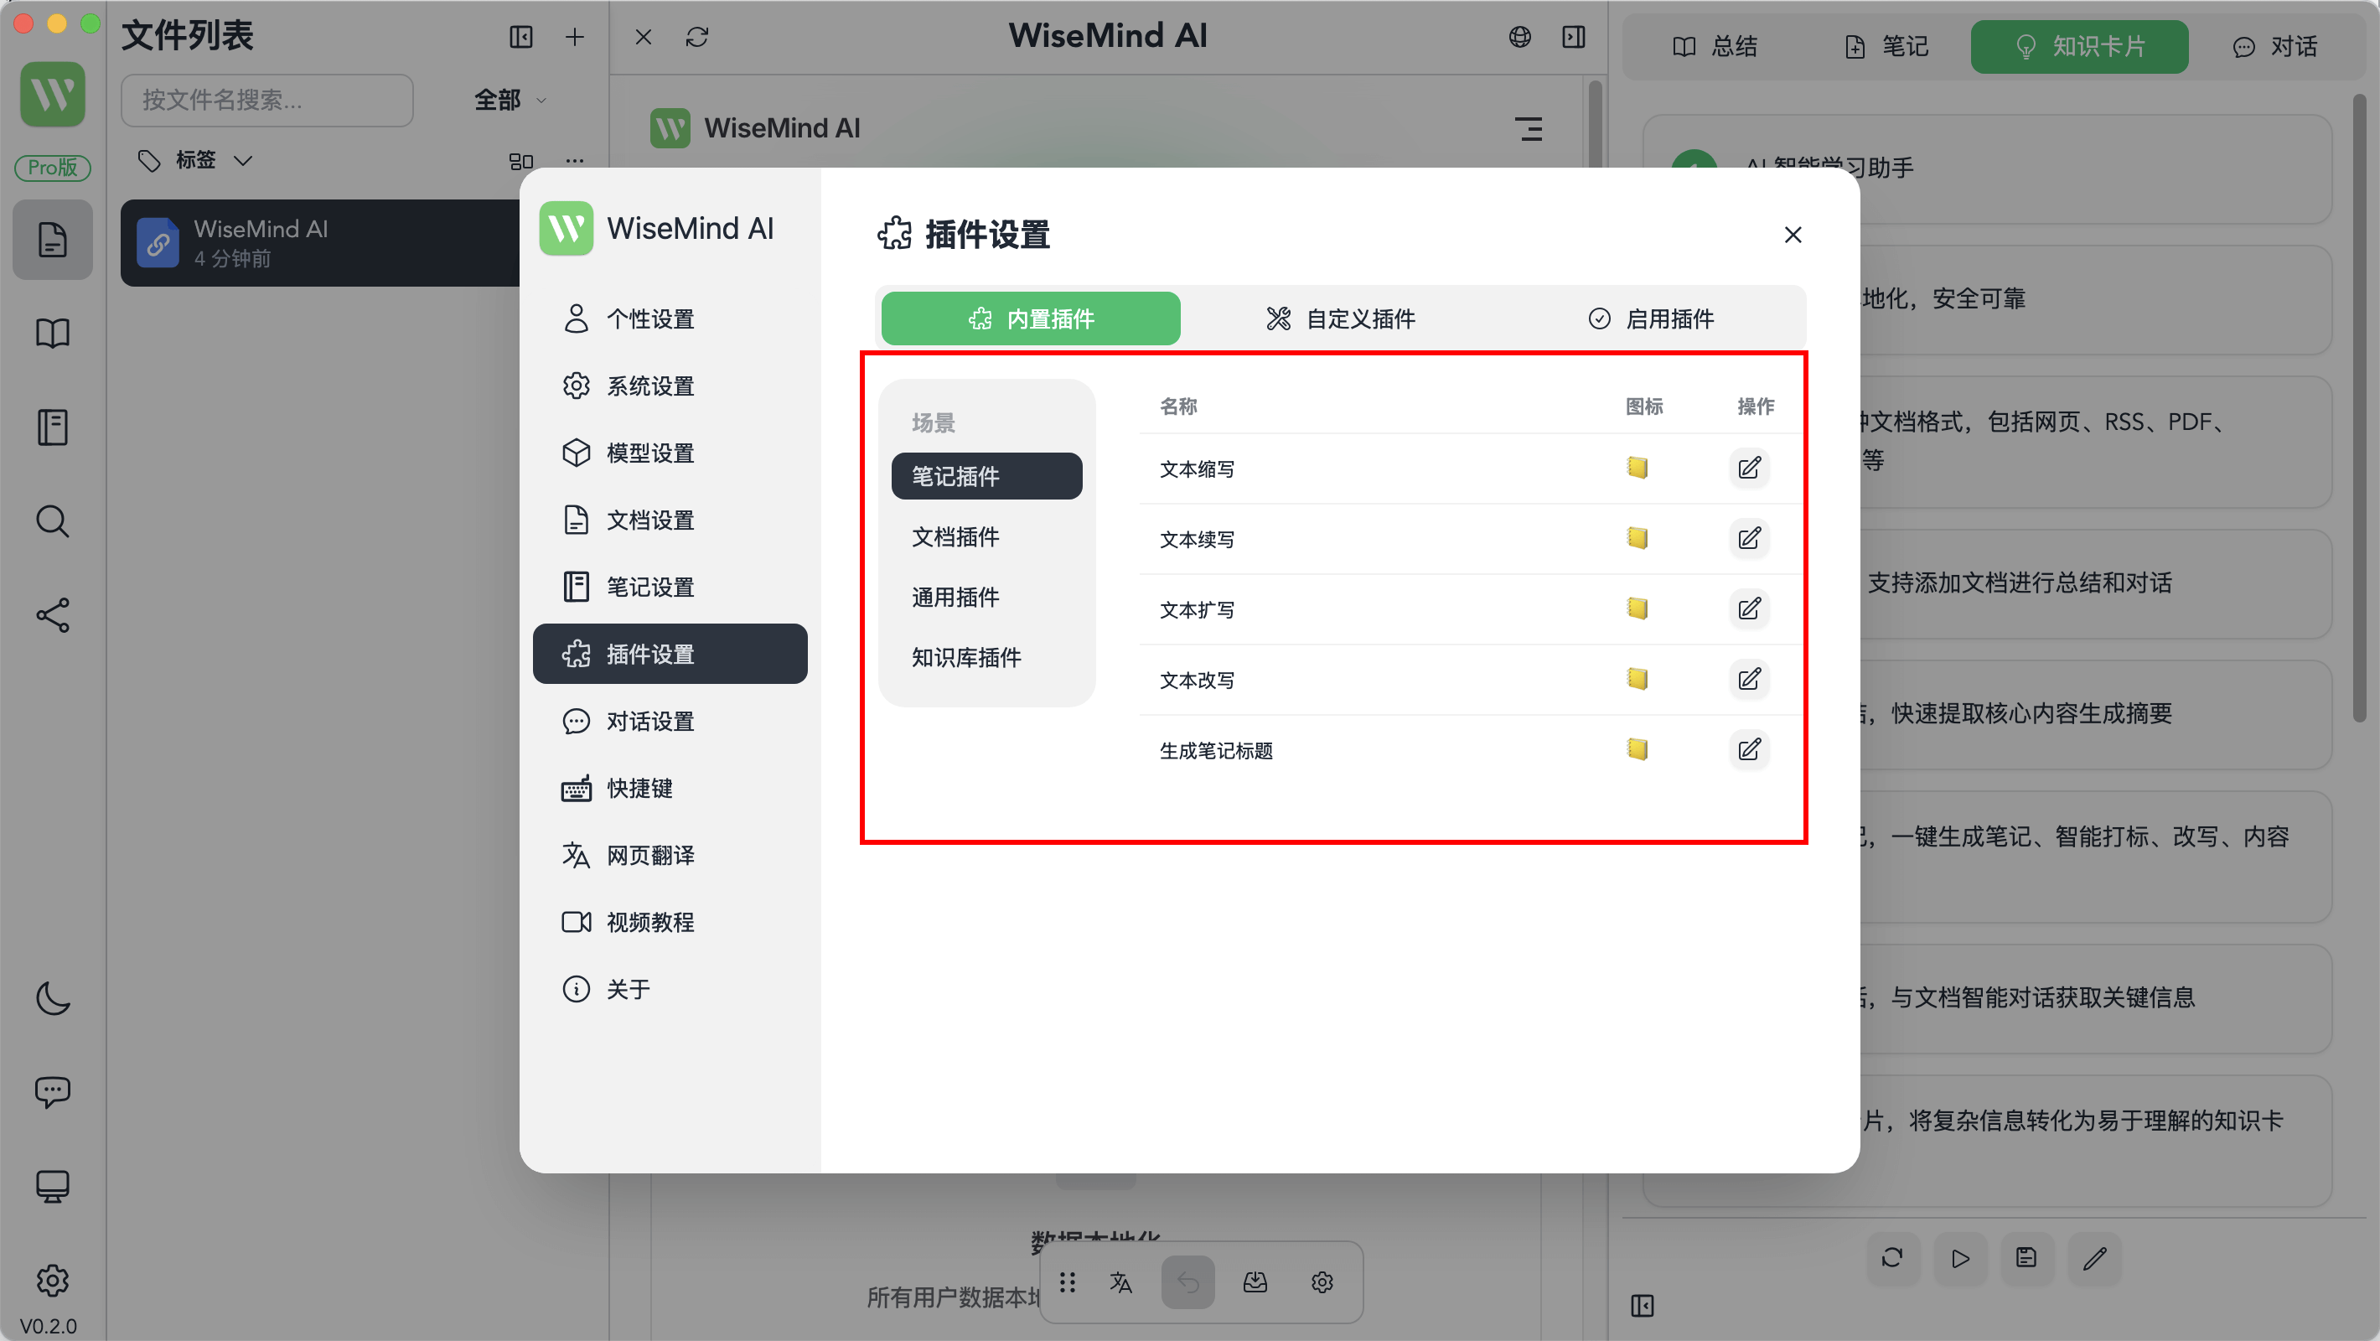Open 个性设置 in settings sidebar

(x=670, y=318)
